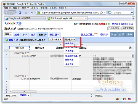Screen dimensions: 138x104
Task: Click the horizontal scrollbar thumb
Action: 24,92
